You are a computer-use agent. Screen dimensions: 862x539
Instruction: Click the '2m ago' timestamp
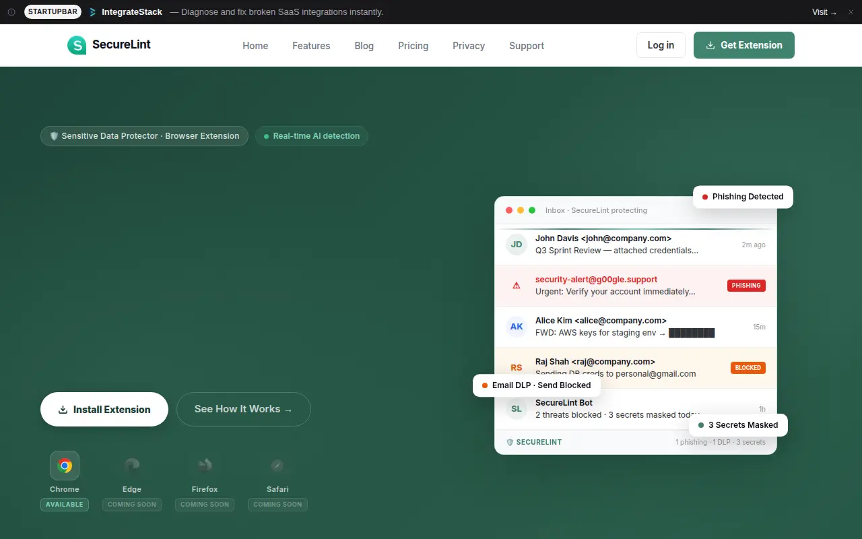pyautogui.click(x=754, y=245)
